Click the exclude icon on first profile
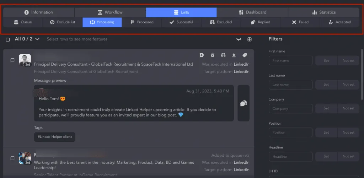Viewport: 364px width, 178px height. tap(223, 55)
